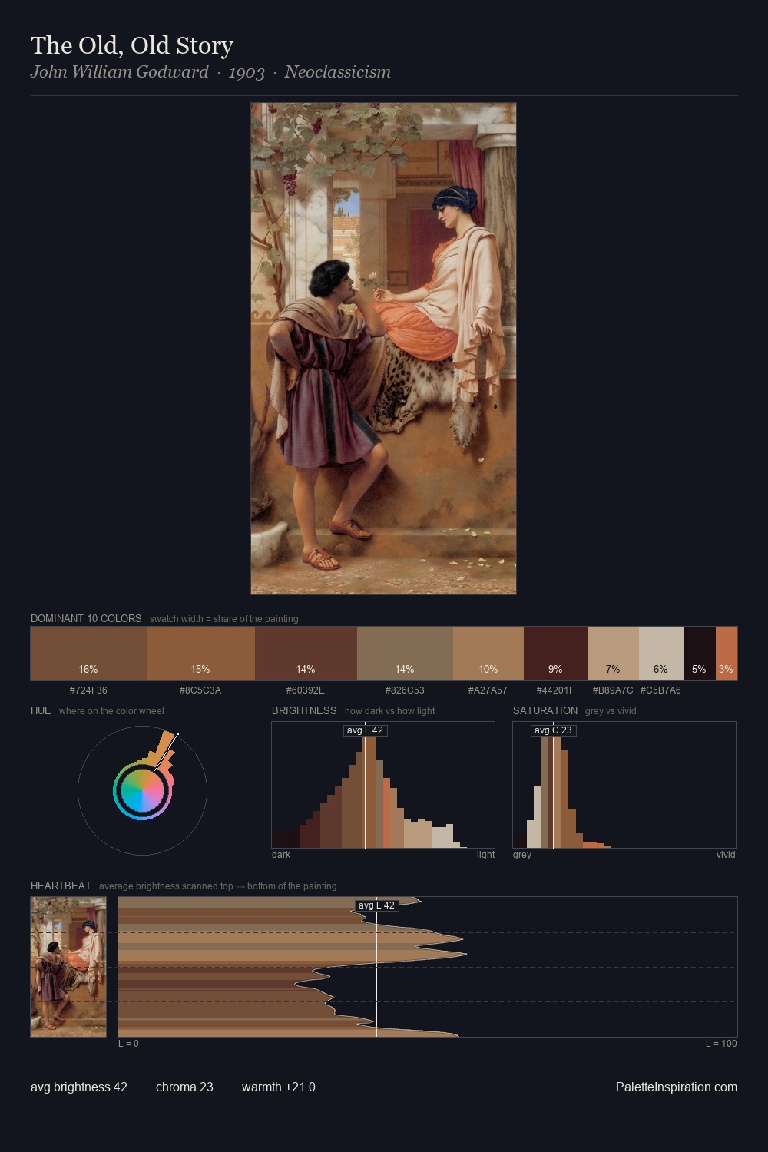
Task: Select the 10% tan swatch #A27A57
Action: coord(488,654)
